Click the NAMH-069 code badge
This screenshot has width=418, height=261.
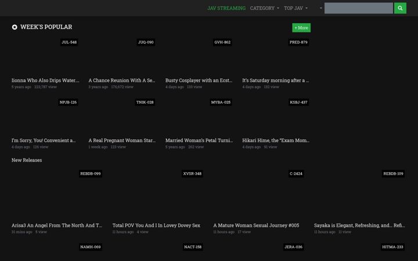tap(91, 247)
